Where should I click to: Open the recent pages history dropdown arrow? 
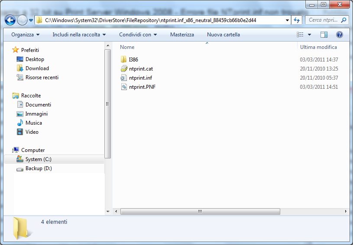[31, 20]
